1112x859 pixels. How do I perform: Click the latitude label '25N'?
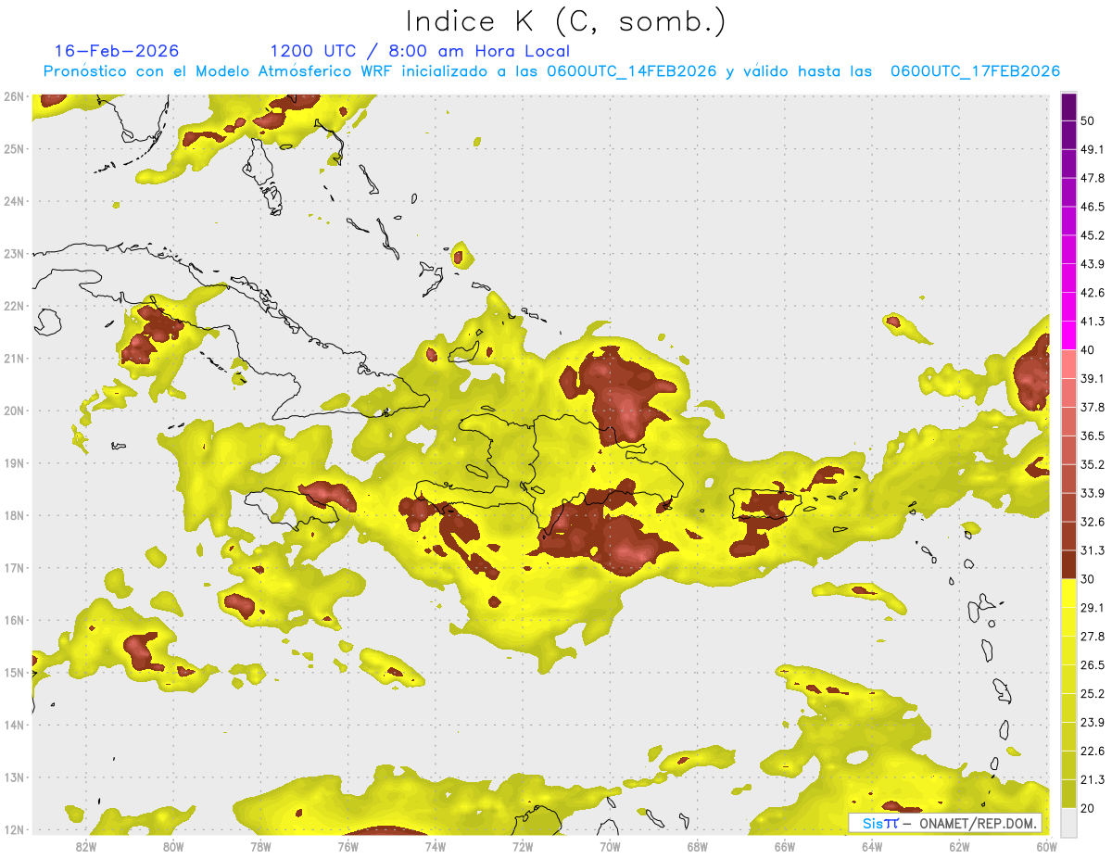(14, 149)
